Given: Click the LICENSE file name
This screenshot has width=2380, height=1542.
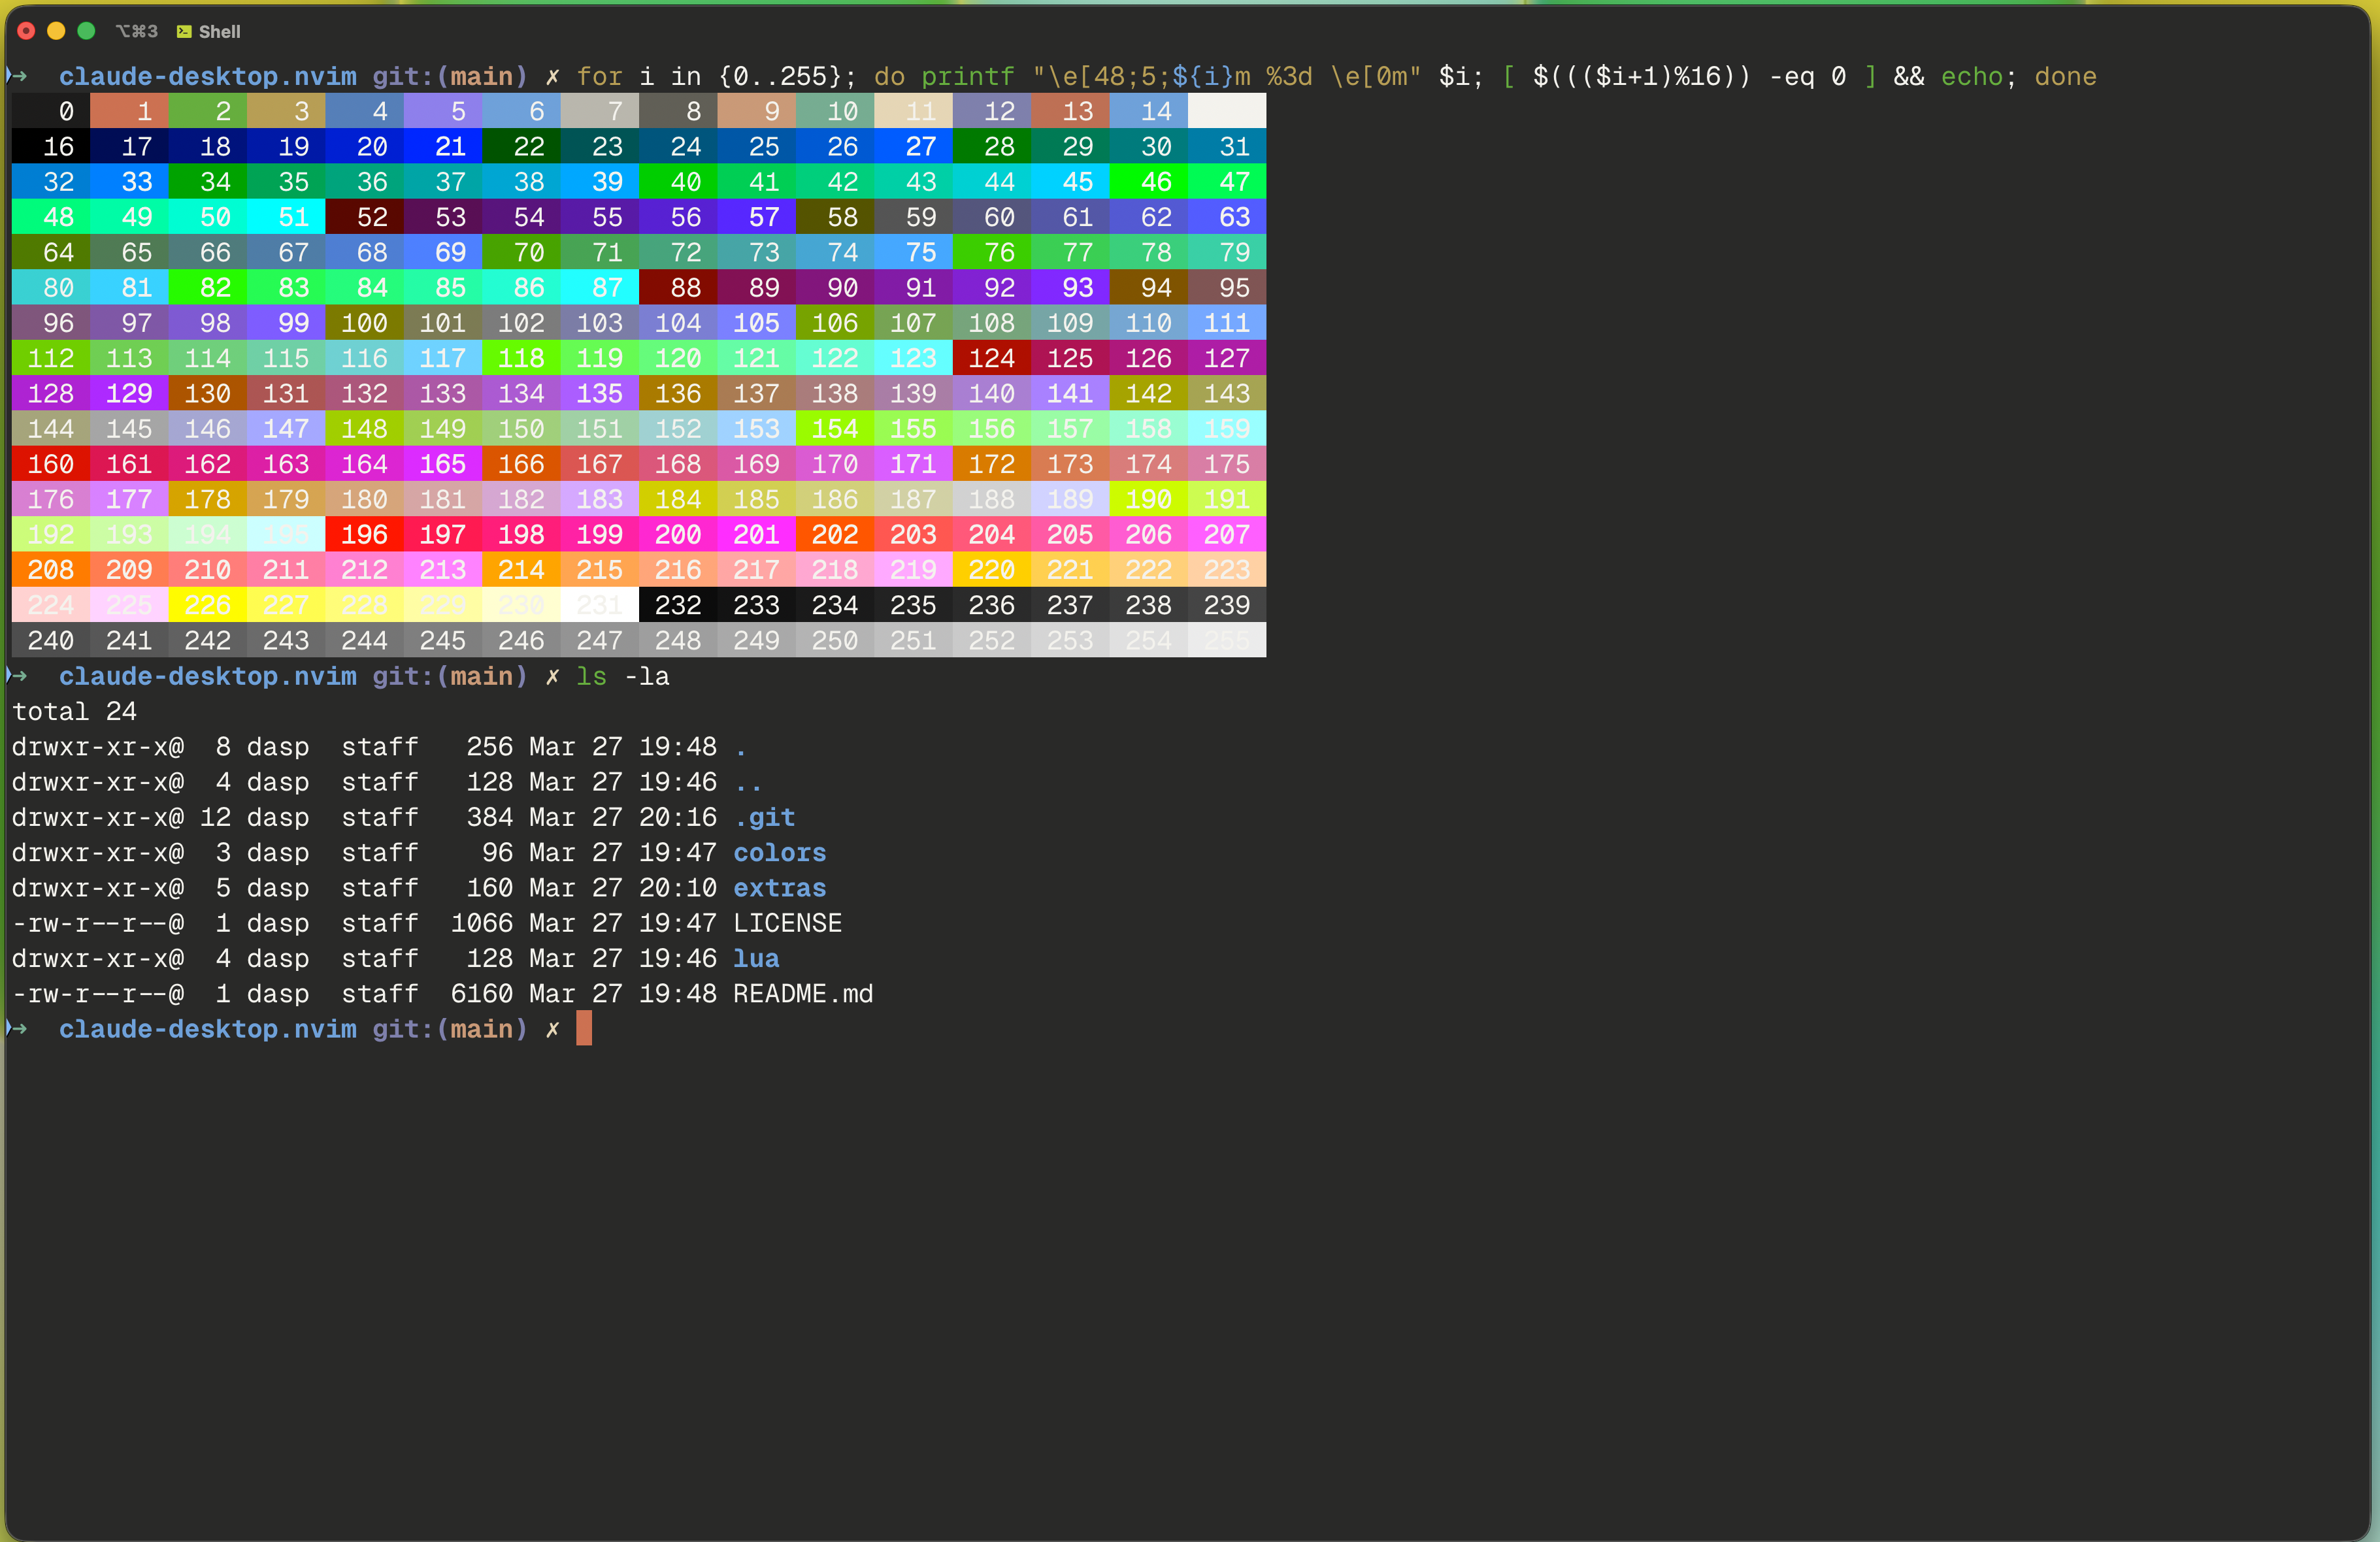Looking at the screenshot, I should (x=788, y=923).
